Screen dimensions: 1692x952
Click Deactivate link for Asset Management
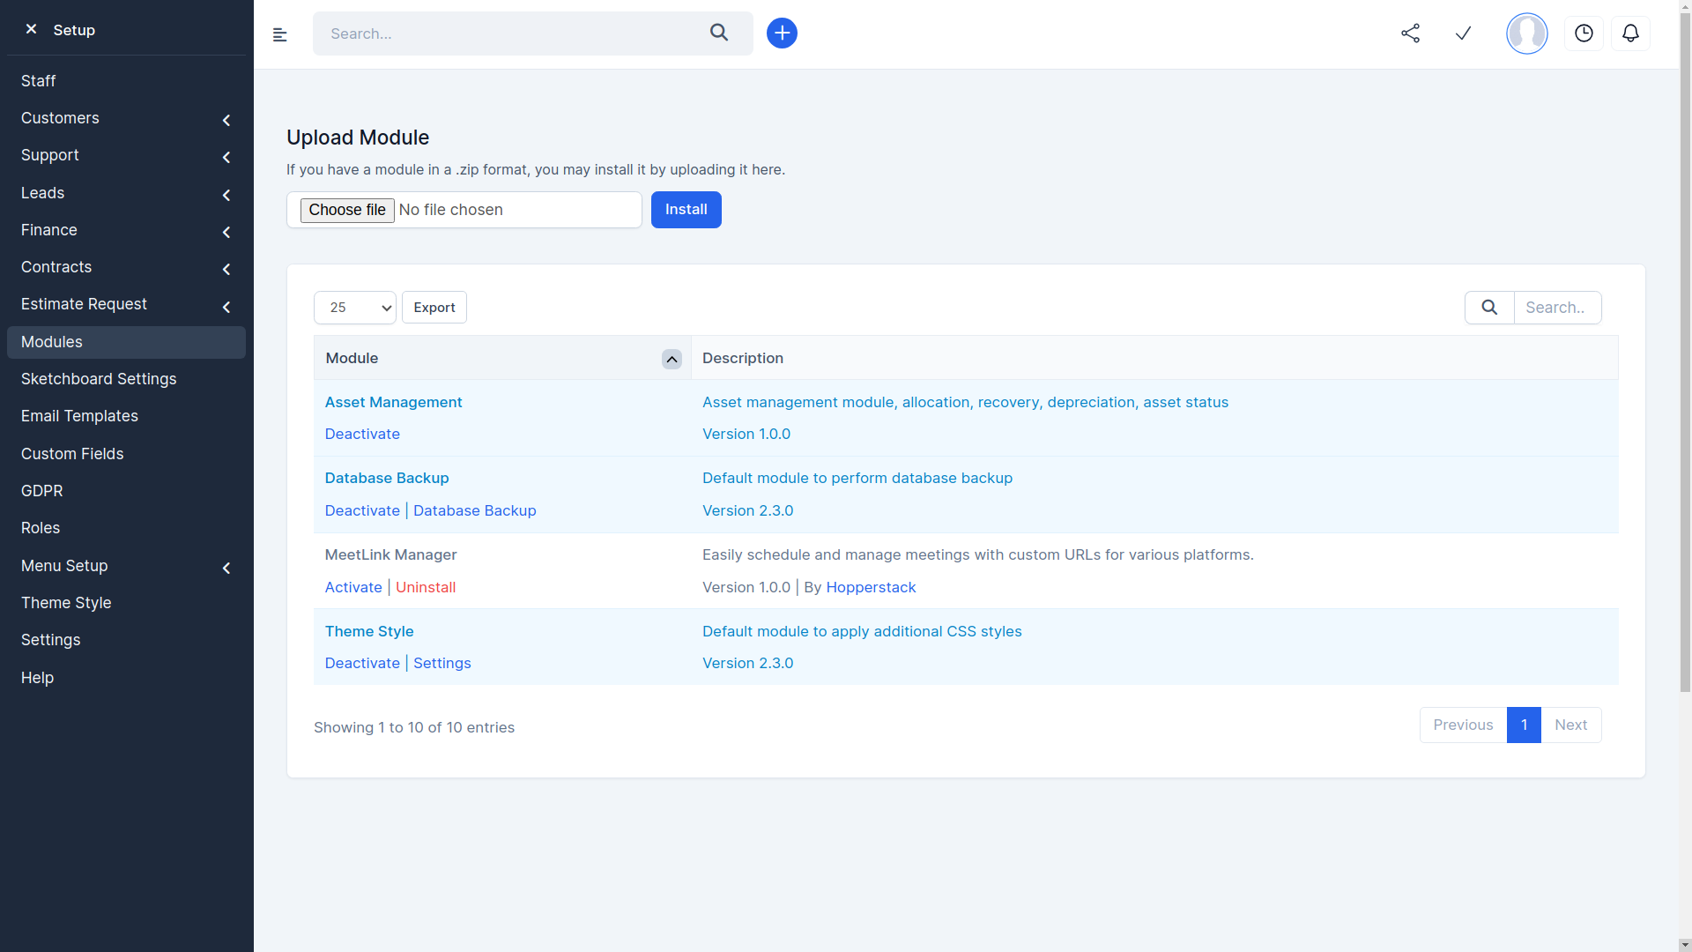click(x=362, y=434)
